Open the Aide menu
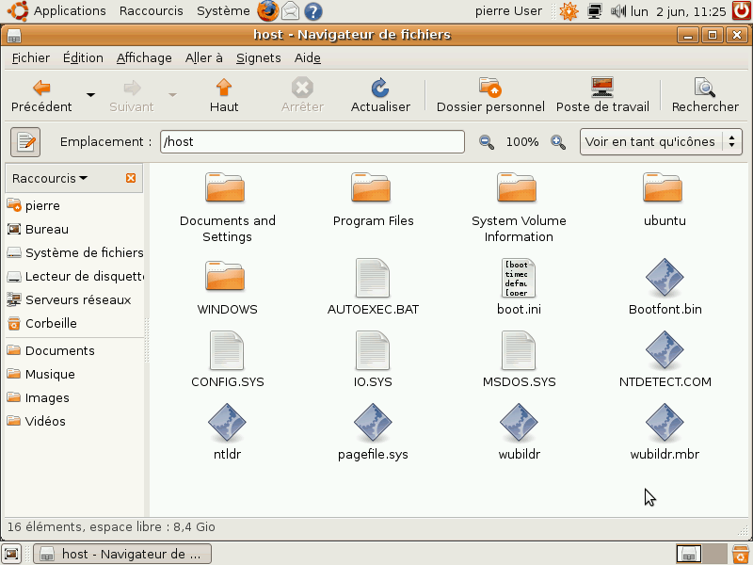Viewport: 753px width, 565px height. pyautogui.click(x=308, y=58)
